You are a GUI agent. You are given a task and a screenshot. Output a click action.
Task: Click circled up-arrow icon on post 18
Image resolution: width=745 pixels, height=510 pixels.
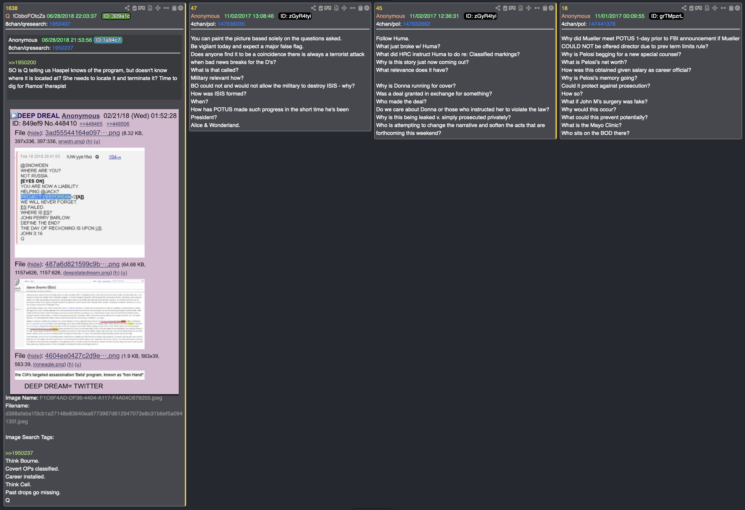[737, 8]
